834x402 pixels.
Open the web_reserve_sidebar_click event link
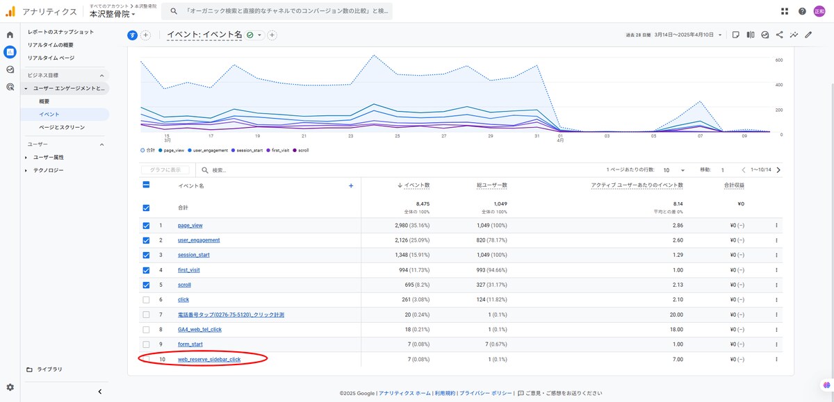209,360
